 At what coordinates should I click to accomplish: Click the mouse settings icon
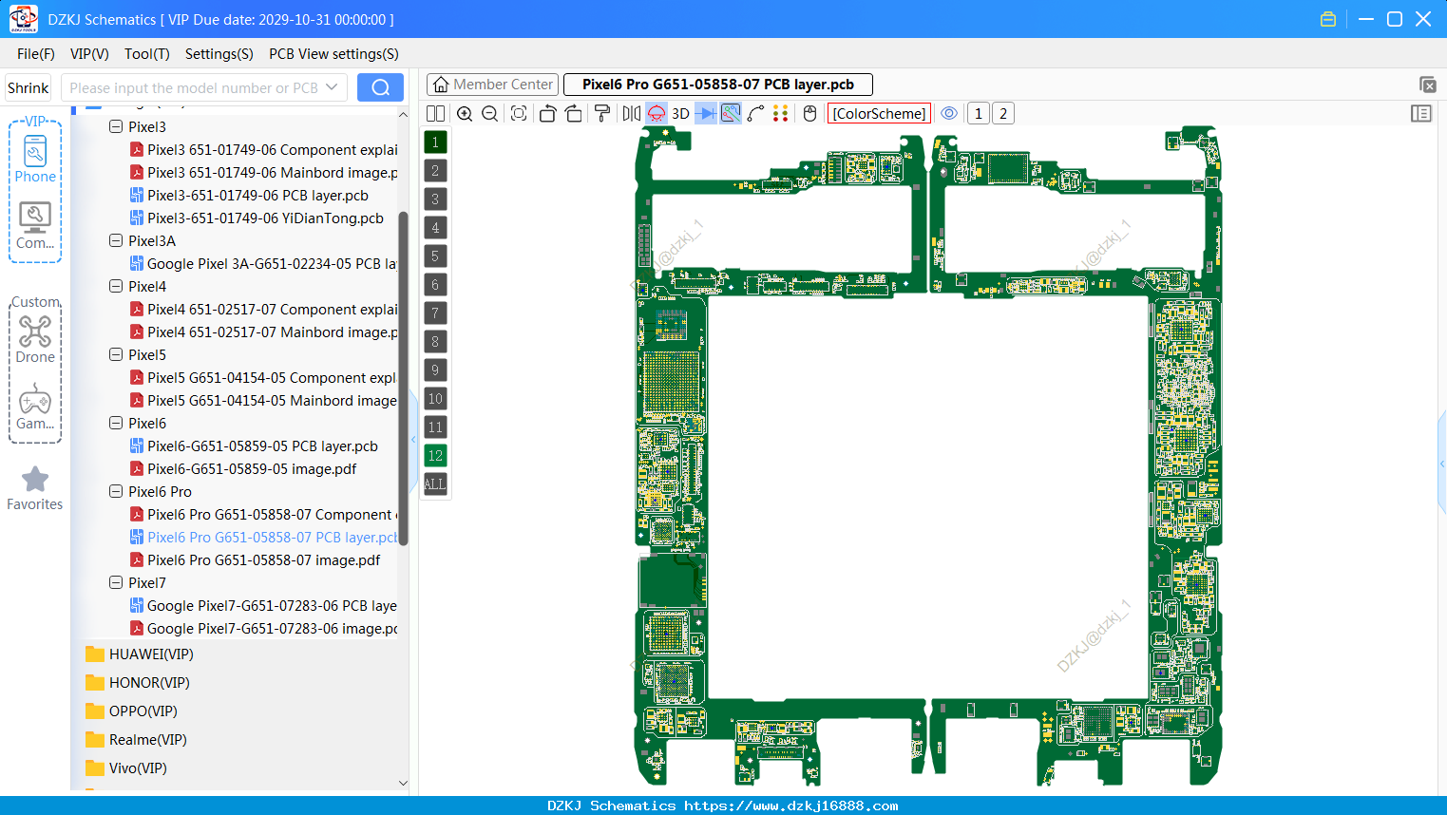pyautogui.click(x=809, y=113)
